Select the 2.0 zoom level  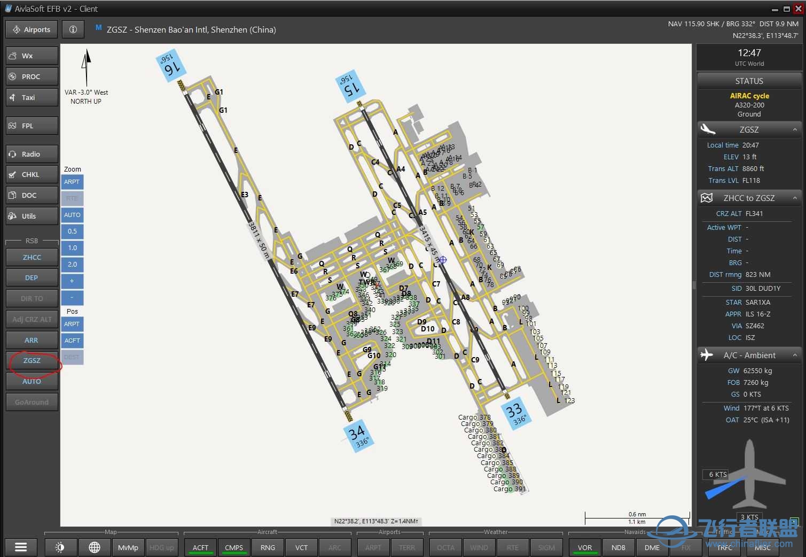72,264
